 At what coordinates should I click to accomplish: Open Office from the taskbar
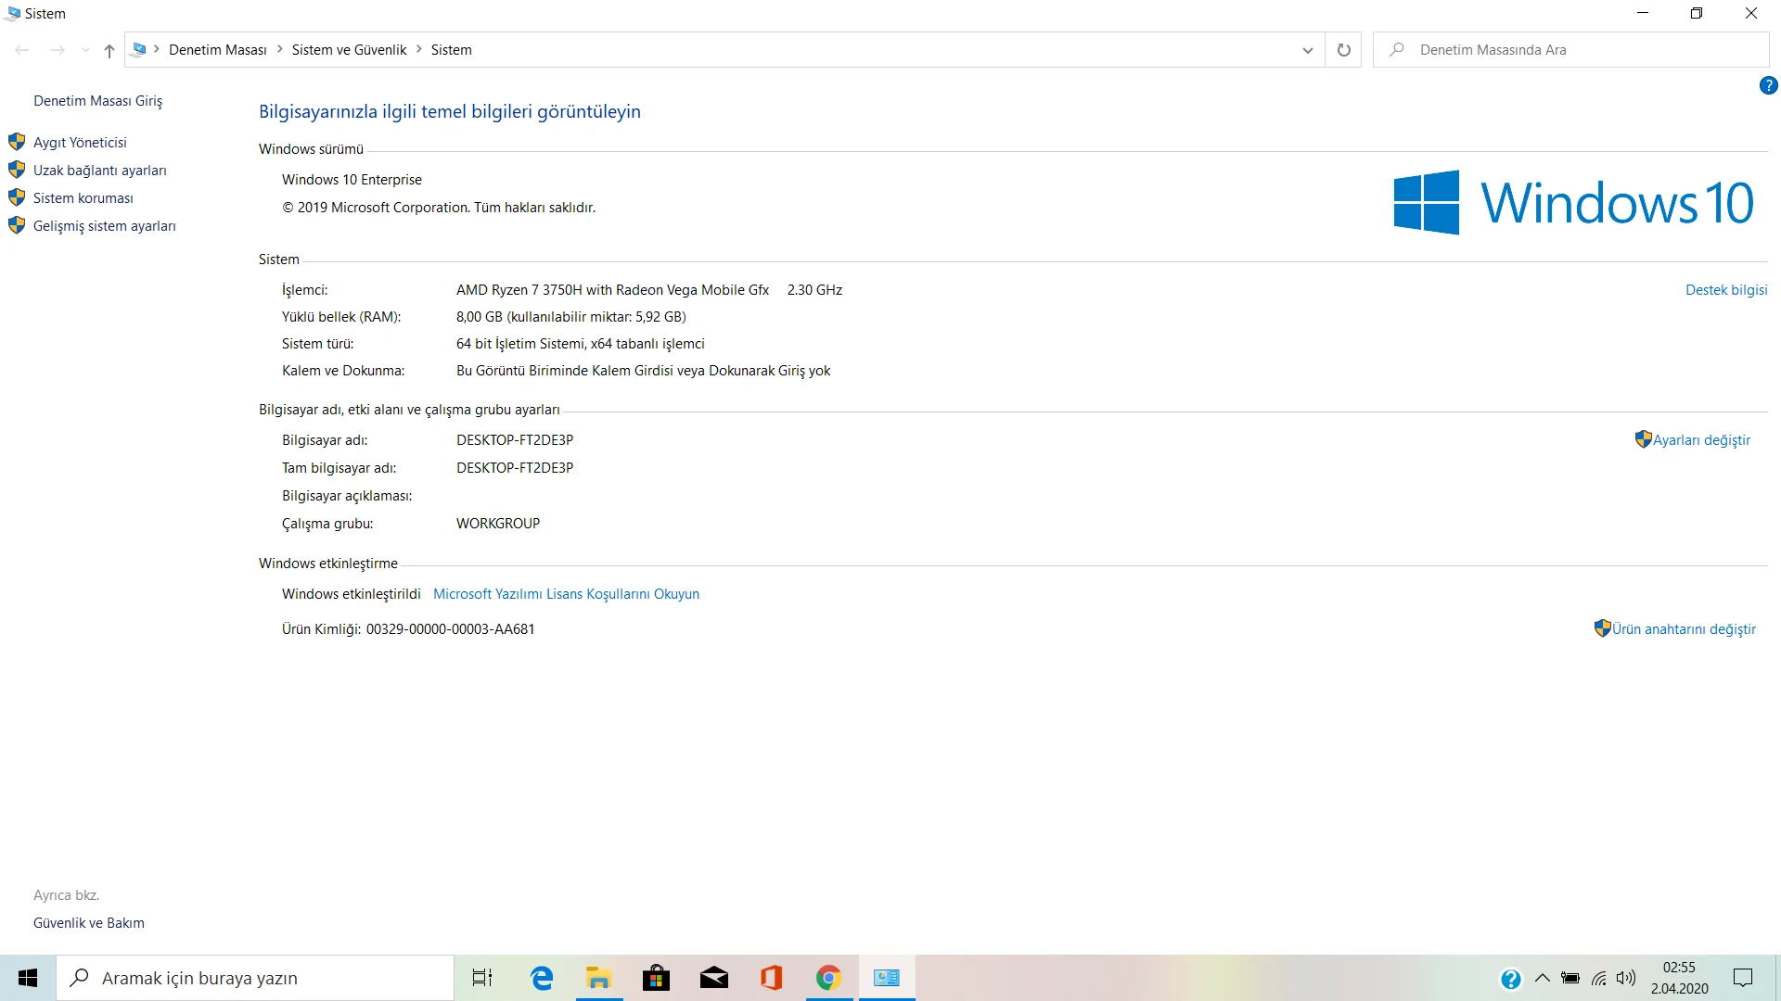pyautogui.click(x=771, y=978)
